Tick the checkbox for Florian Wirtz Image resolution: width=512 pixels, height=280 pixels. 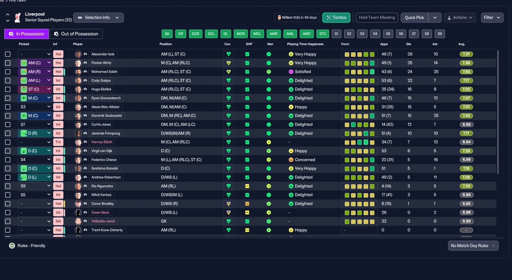tap(8, 63)
